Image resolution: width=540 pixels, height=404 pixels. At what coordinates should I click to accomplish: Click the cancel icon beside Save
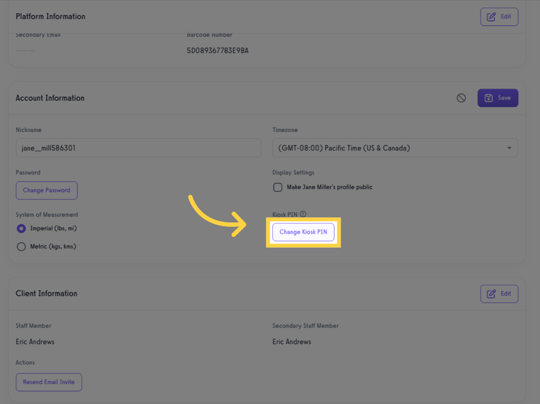[x=461, y=98]
